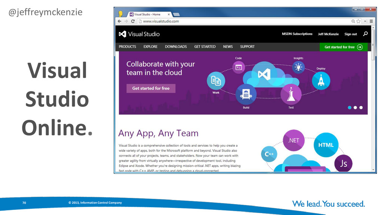This screenshot has height=215, width=383.
Task: Open the NEWS menu
Action: coord(228,47)
